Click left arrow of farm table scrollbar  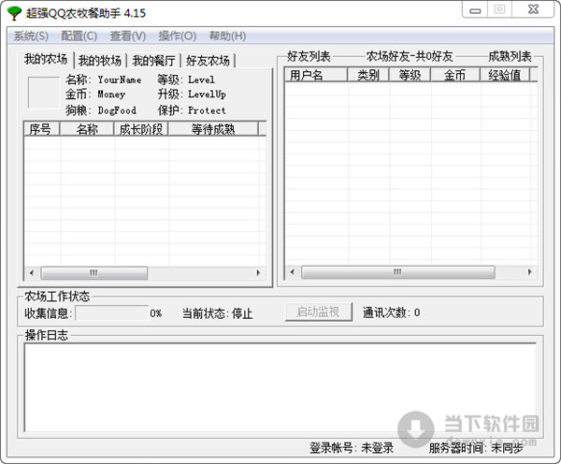[x=32, y=273]
